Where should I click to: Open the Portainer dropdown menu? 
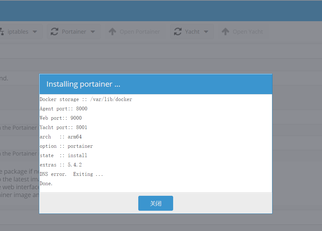click(92, 31)
